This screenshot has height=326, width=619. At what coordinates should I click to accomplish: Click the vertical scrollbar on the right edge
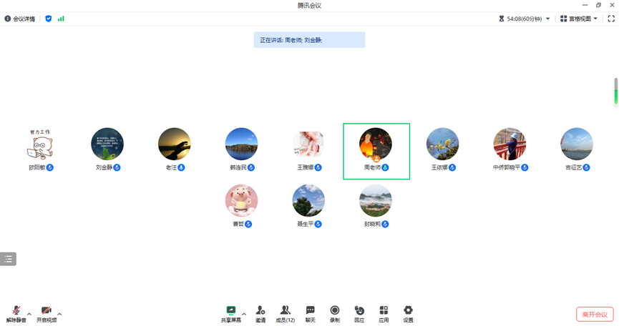616,91
